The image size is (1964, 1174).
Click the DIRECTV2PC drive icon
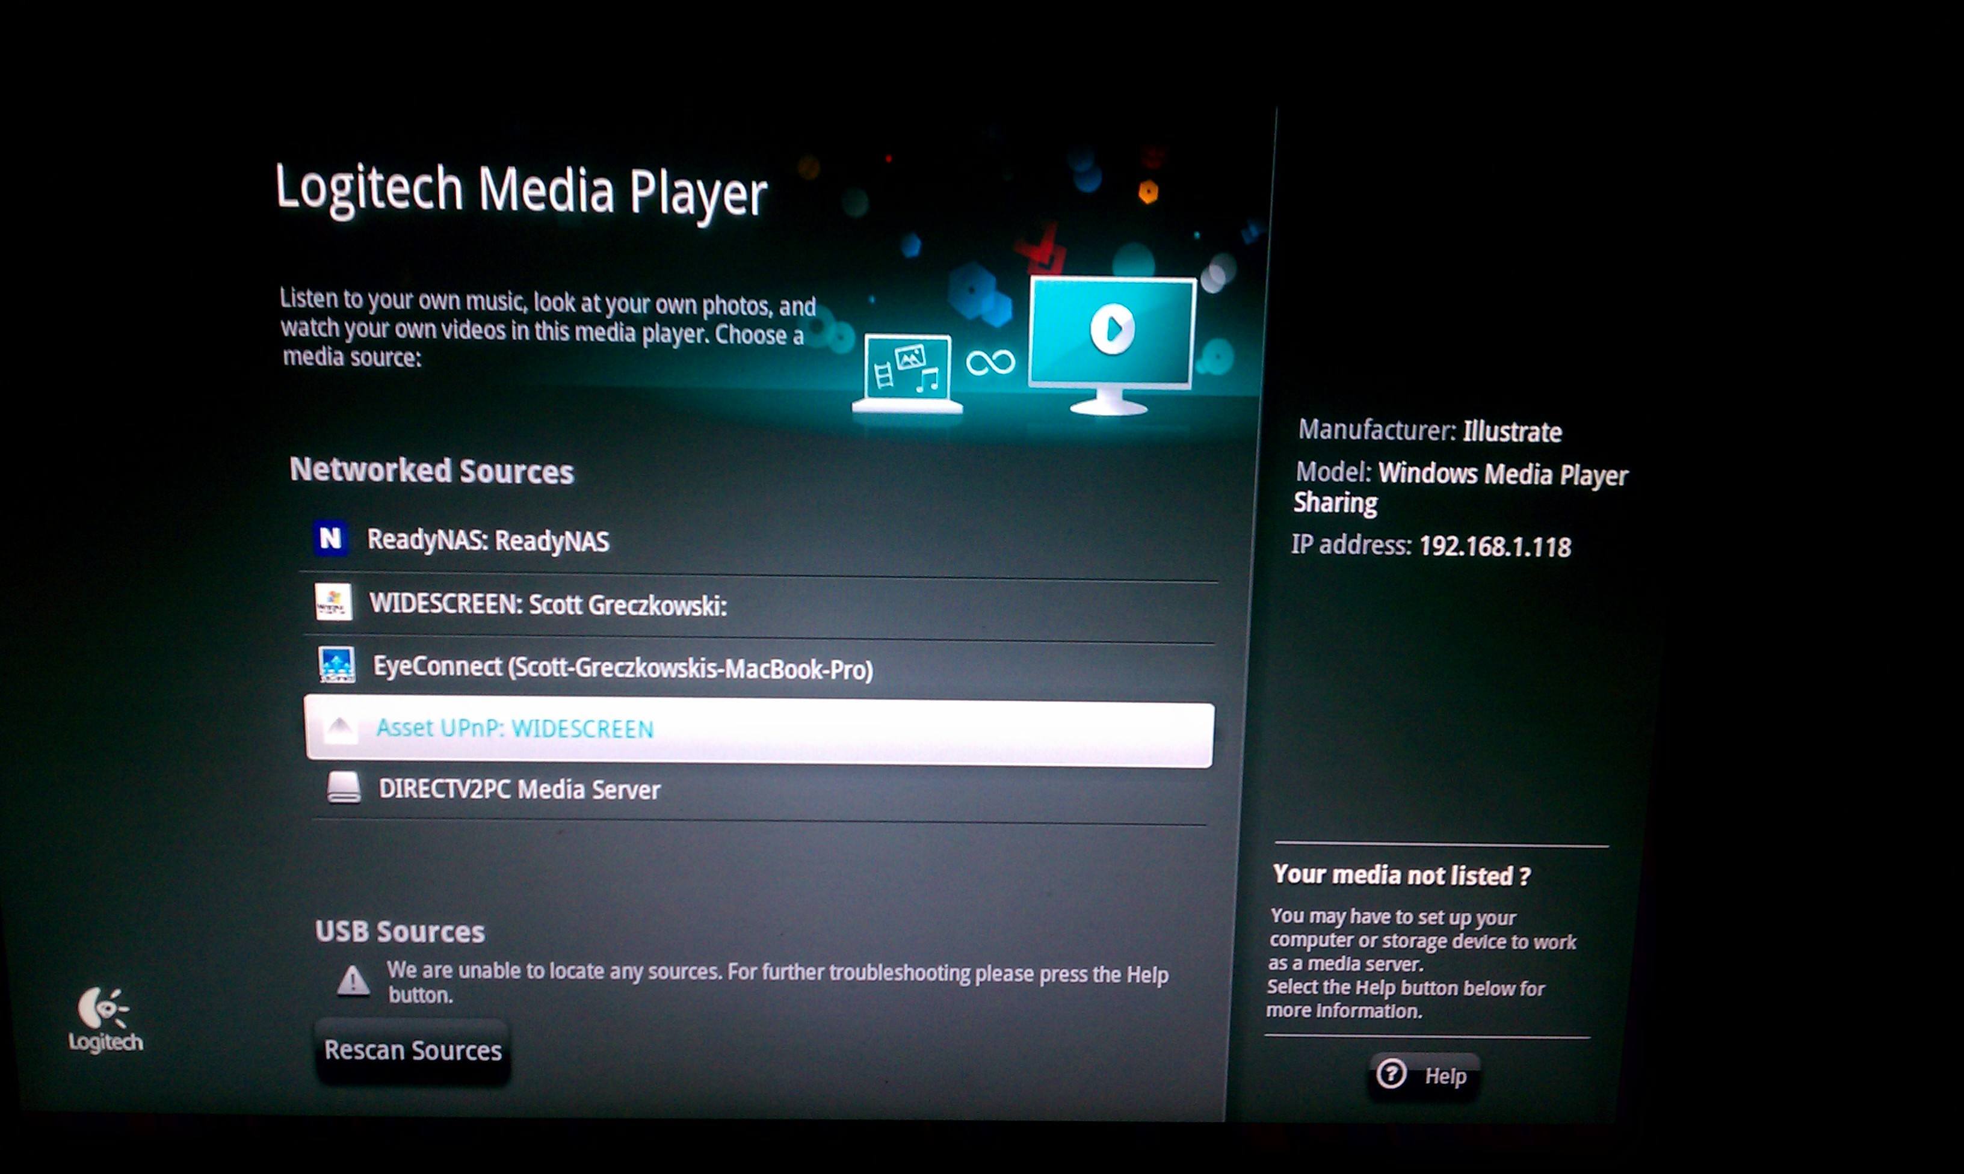coord(344,788)
